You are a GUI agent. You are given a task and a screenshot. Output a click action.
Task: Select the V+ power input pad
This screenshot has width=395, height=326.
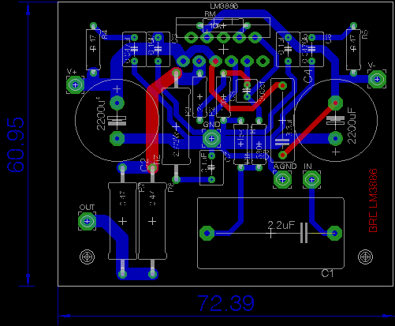(x=75, y=85)
